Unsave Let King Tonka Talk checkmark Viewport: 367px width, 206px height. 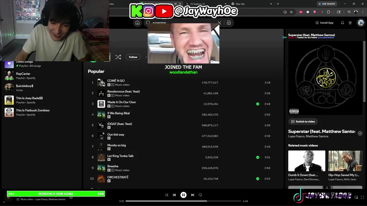(x=257, y=157)
